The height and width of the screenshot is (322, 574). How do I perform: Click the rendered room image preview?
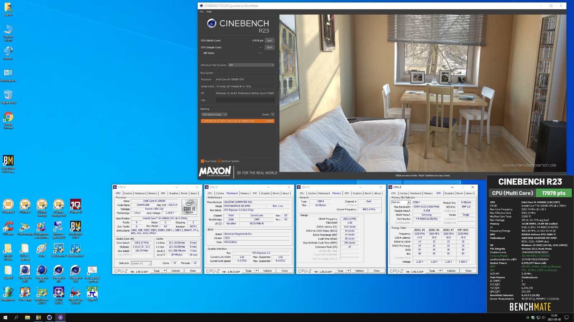(423, 93)
